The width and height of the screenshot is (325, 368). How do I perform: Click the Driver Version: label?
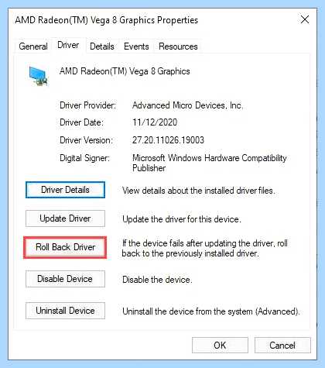coord(86,140)
